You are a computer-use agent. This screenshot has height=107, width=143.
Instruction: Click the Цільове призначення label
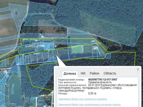72,85
